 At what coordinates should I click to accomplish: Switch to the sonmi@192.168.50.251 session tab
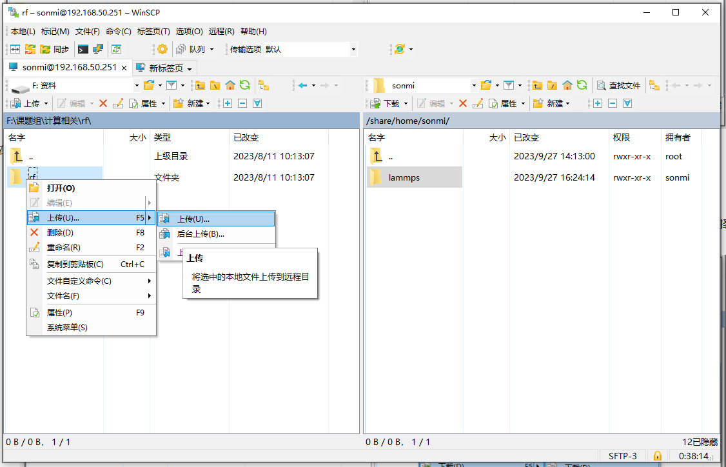(x=68, y=67)
